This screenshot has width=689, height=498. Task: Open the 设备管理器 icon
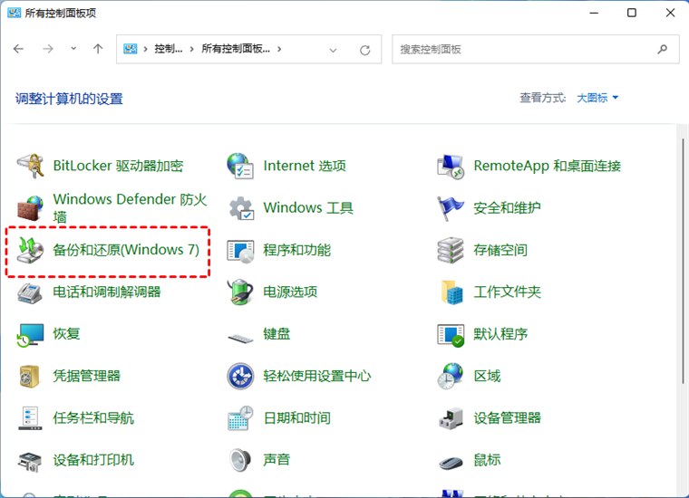(x=451, y=418)
